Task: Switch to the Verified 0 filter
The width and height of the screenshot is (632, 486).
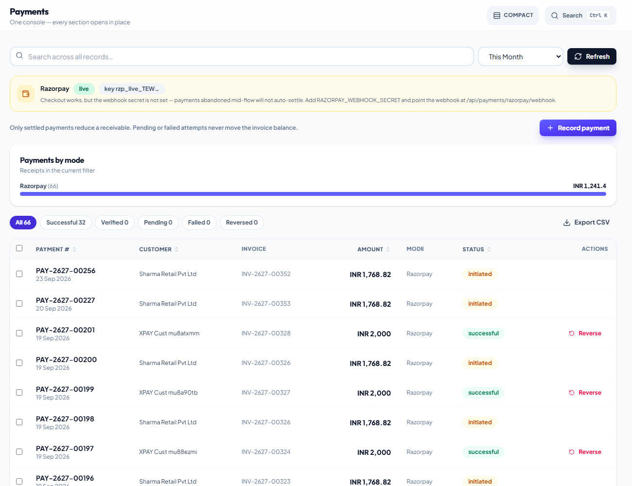Action: [x=115, y=223]
